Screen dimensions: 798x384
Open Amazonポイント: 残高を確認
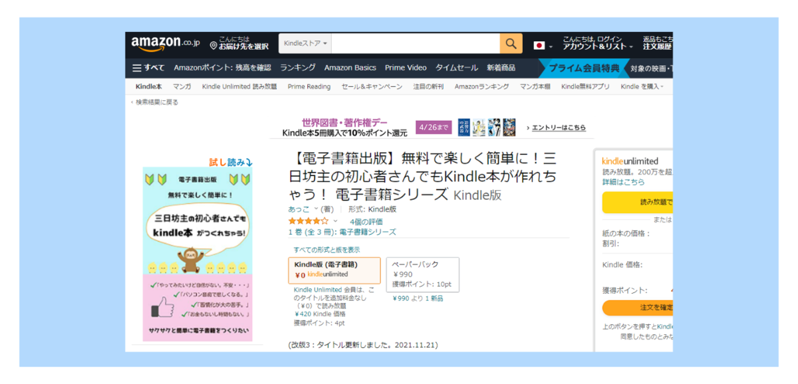[222, 68]
